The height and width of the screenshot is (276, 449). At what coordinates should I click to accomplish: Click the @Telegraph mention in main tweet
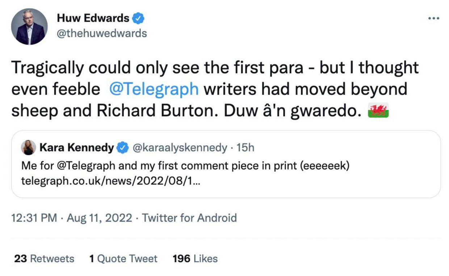click(154, 89)
